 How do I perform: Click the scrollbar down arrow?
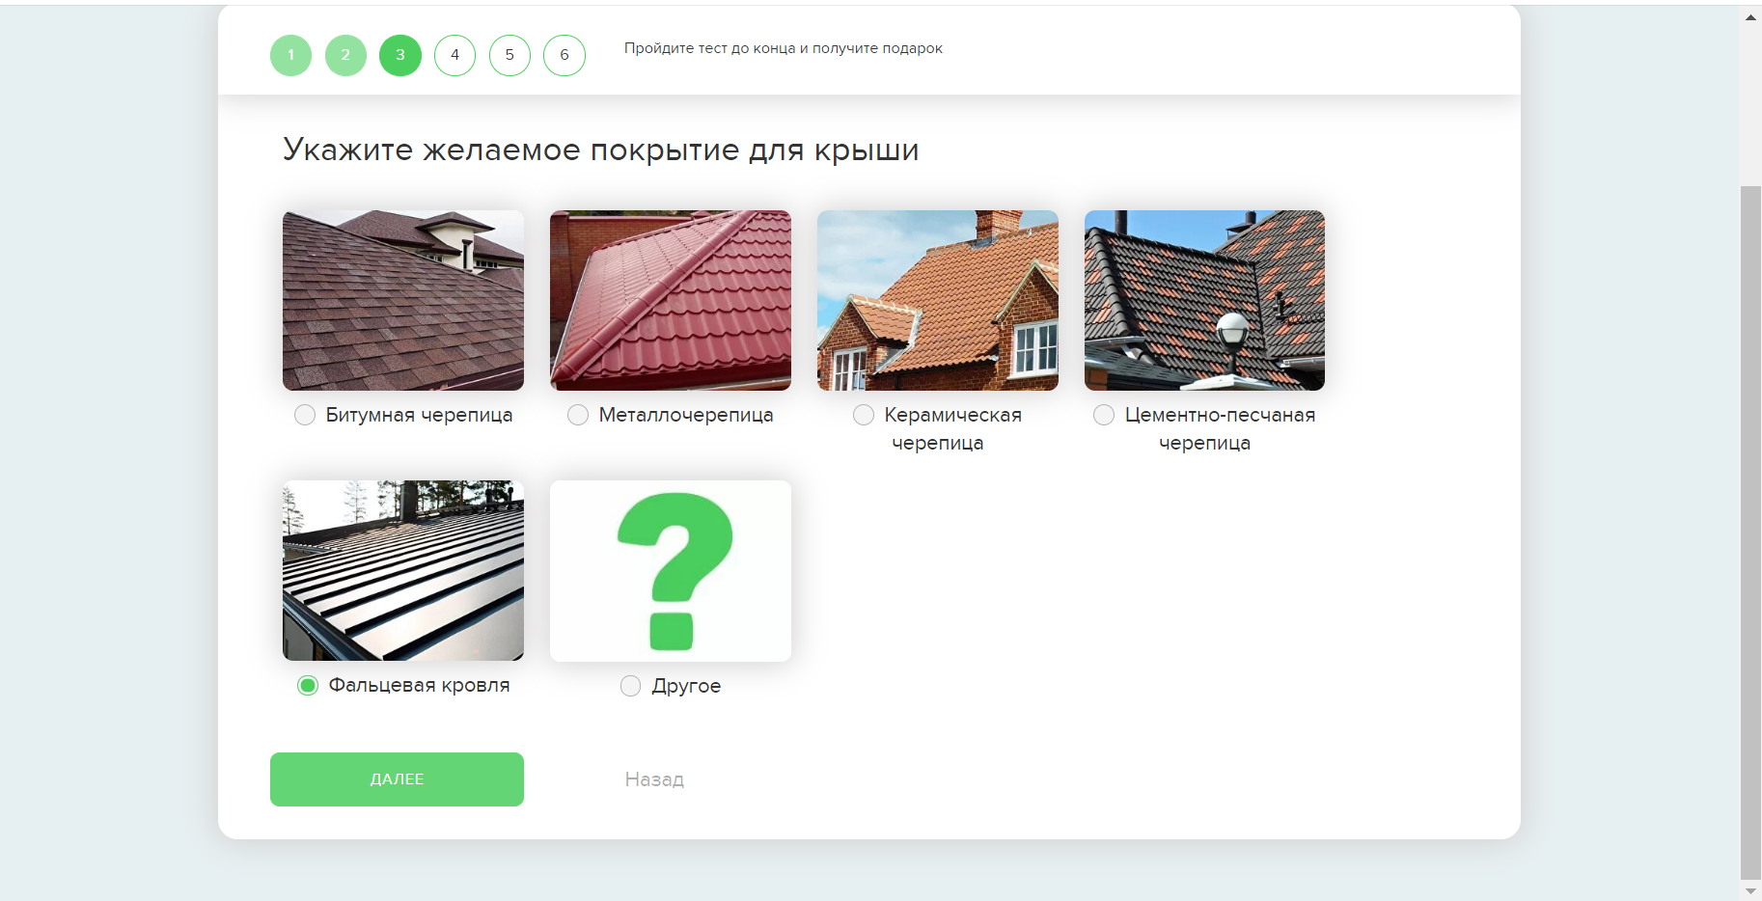click(x=1750, y=890)
